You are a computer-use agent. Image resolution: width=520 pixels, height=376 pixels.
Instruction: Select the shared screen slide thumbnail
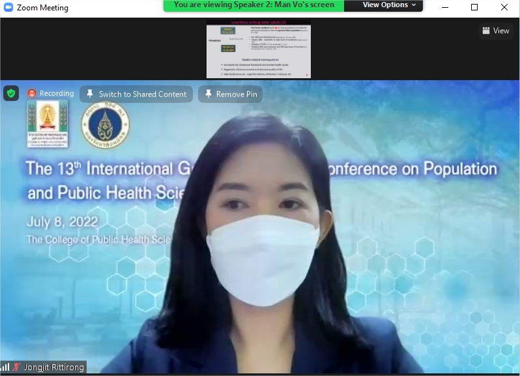pos(259,49)
